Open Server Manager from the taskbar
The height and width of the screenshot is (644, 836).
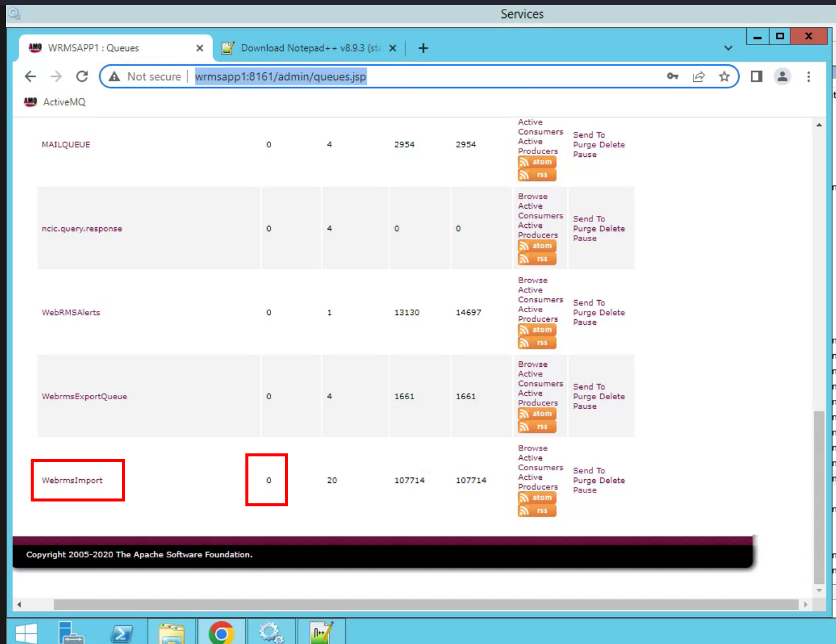click(x=72, y=633)
